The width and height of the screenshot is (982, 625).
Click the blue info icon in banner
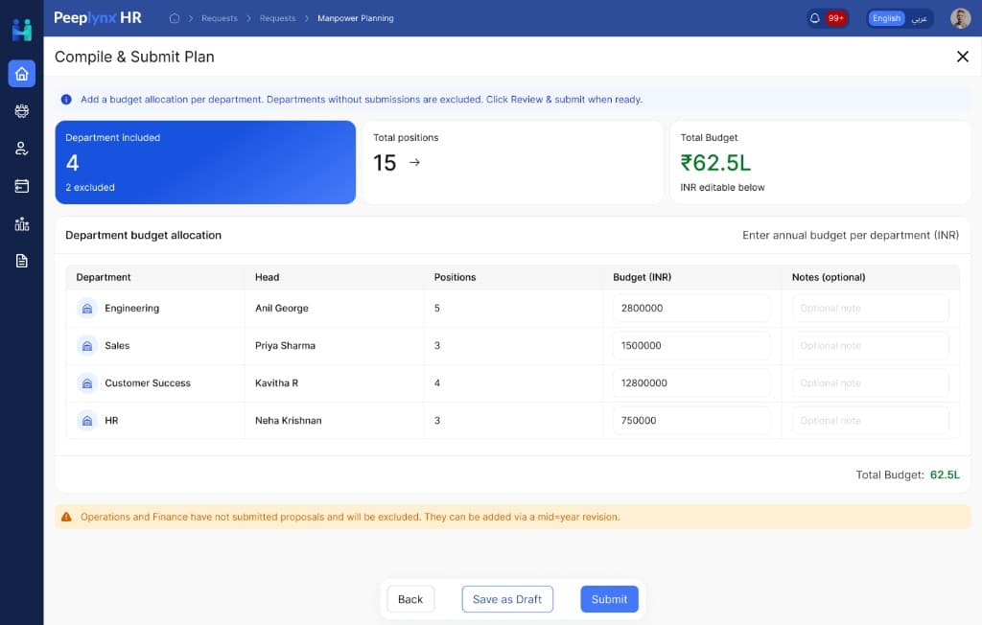tap(66, 100)
